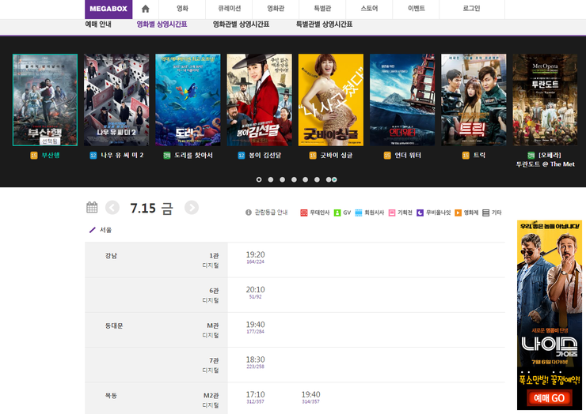Open the calendar date picker icon

pos(92,207)
